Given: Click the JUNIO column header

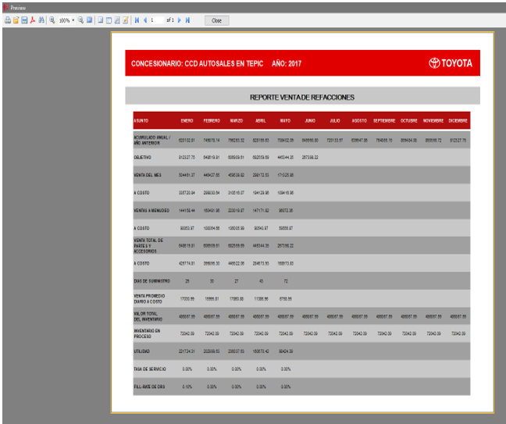Looking at the screenshot, I should click(310, 121).
